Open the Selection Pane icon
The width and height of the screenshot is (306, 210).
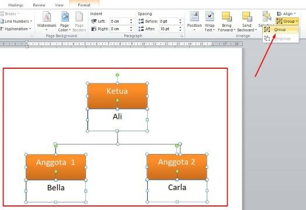coord(266,16)
